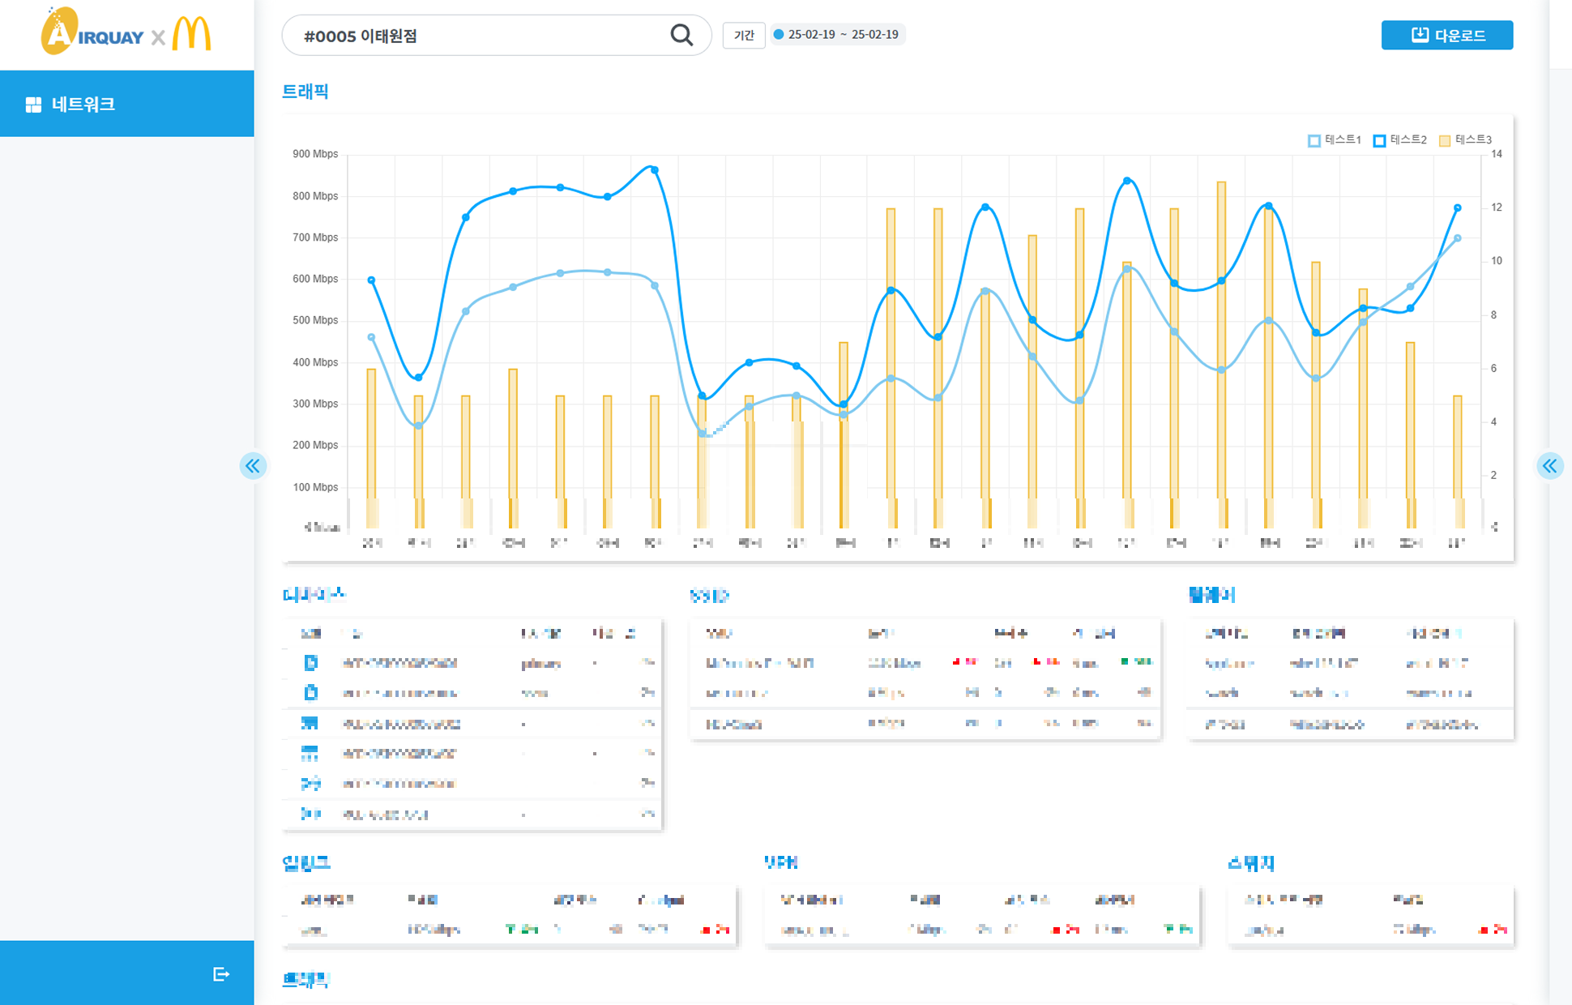Open the 기간 period selector

(743, 35)
